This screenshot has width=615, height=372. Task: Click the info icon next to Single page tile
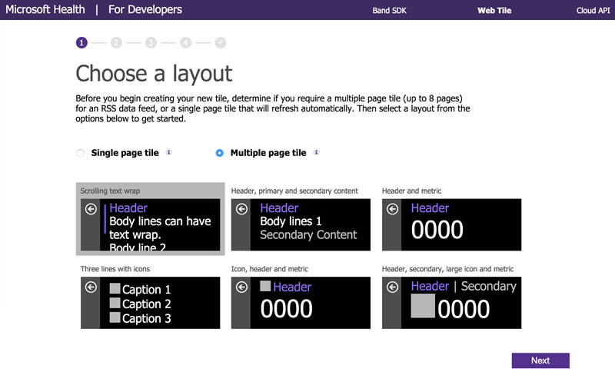[x=168, y=152]
